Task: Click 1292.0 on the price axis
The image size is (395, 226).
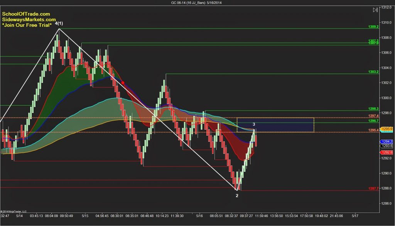Action: (387, 158)
